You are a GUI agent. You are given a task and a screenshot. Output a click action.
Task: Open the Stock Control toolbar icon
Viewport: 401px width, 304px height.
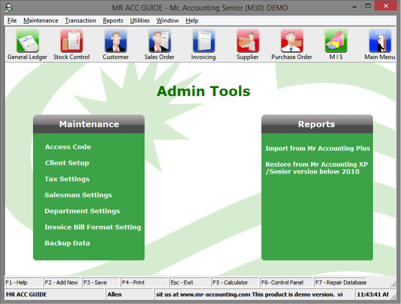(x=71, y=41)
